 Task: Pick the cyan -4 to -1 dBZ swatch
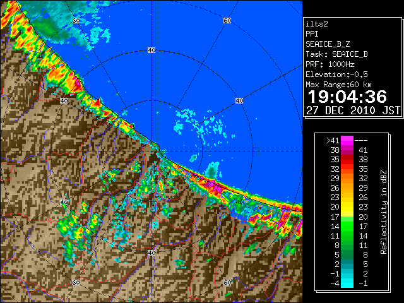pyautogui.click(x=347, y=283)
